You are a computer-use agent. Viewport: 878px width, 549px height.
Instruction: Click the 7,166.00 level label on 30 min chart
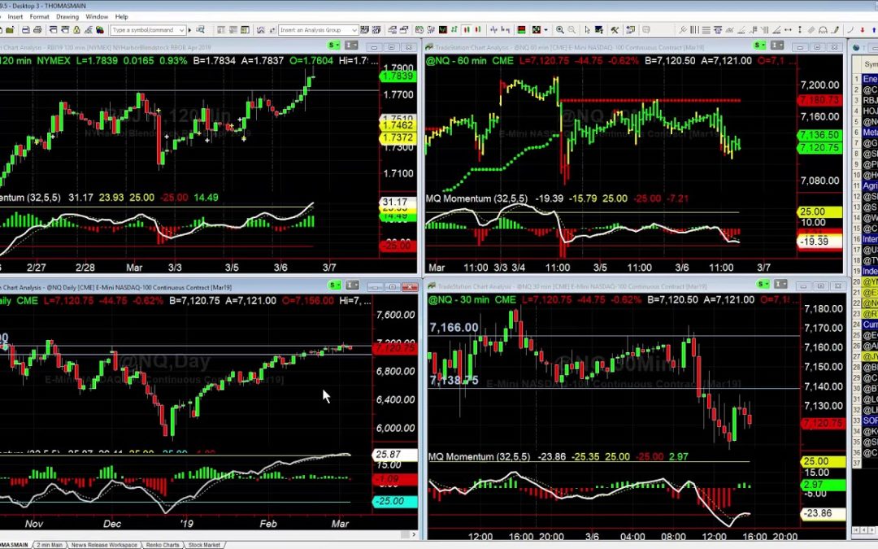pos(454,328)
